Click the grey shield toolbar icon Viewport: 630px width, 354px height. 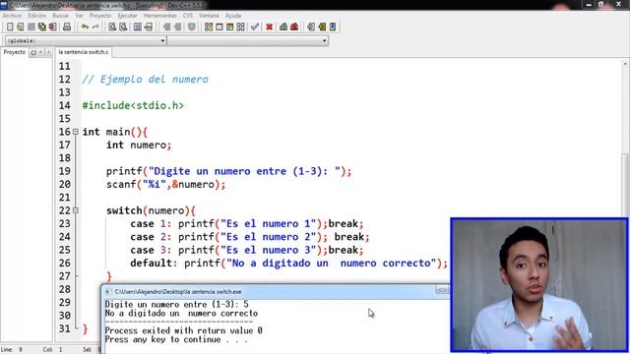(x=192, y=27)
